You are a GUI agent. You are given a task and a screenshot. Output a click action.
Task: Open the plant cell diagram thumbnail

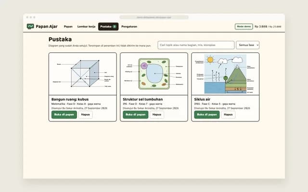[x=154, y=74]
